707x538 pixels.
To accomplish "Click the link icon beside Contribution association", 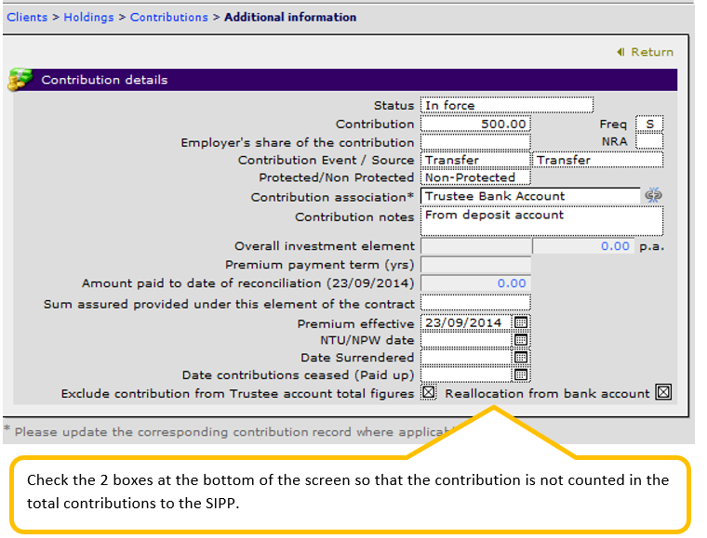I will coord(653,195).
